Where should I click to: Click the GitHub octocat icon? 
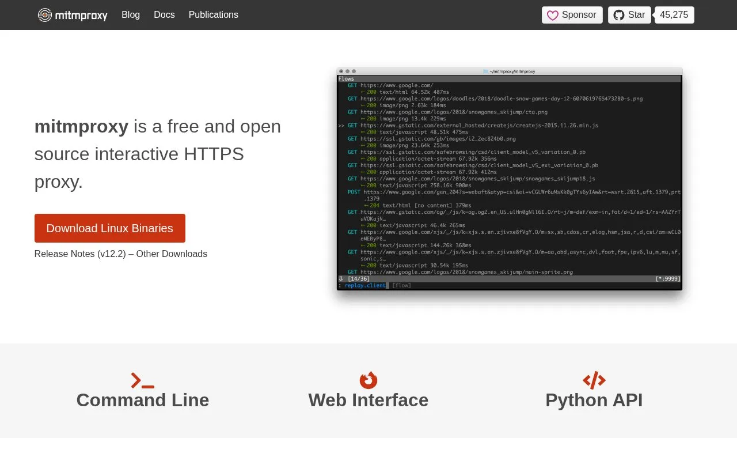click(619, 15)
